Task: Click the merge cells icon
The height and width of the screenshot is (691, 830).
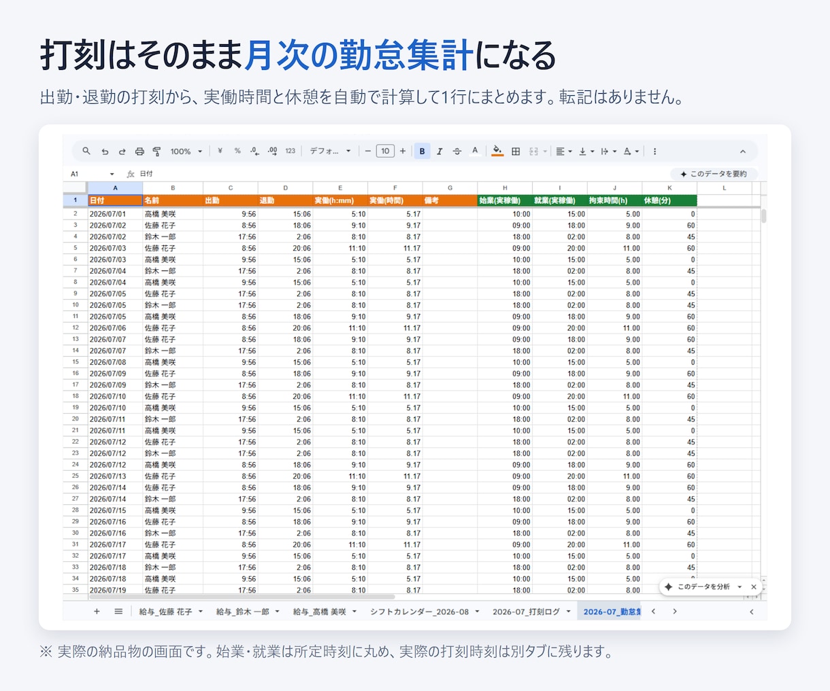Action: (534, 151)
